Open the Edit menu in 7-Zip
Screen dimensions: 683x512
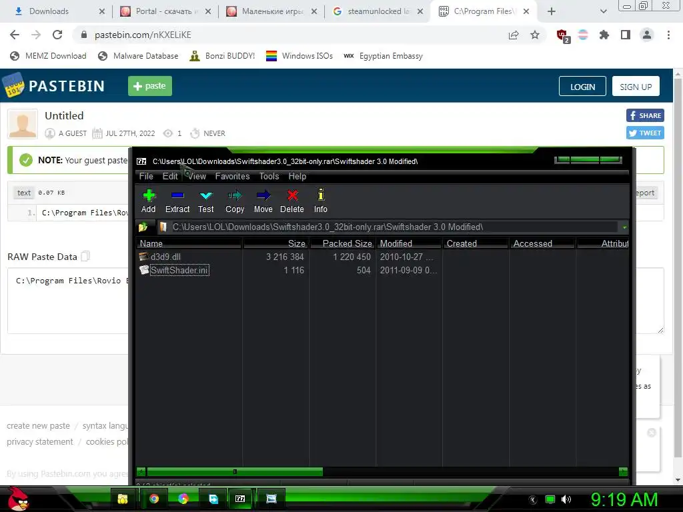click(x=170, y=176)
